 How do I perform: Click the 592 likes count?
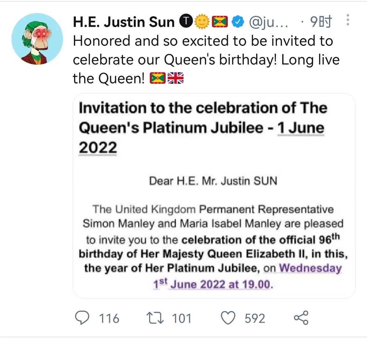(x=255, y=318)
